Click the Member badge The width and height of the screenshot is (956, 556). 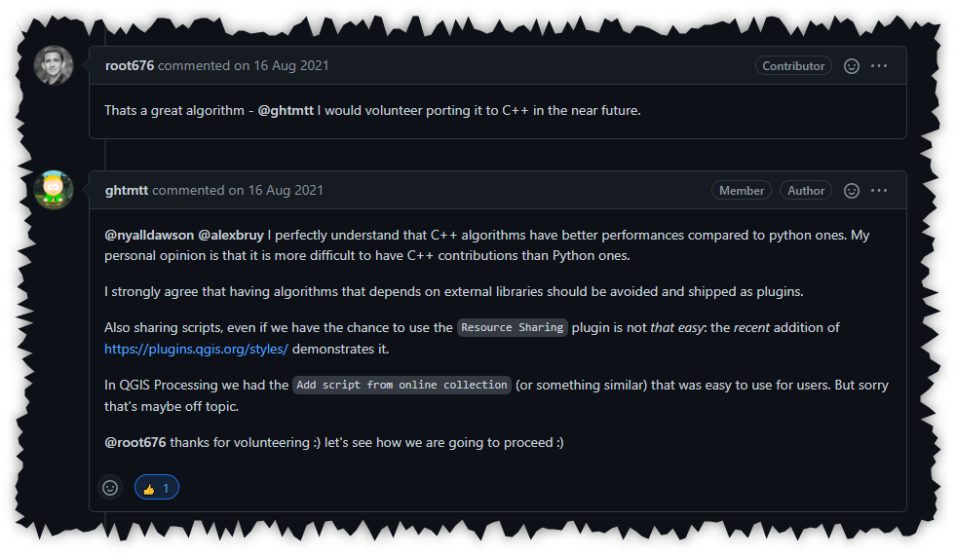[742, 191]
